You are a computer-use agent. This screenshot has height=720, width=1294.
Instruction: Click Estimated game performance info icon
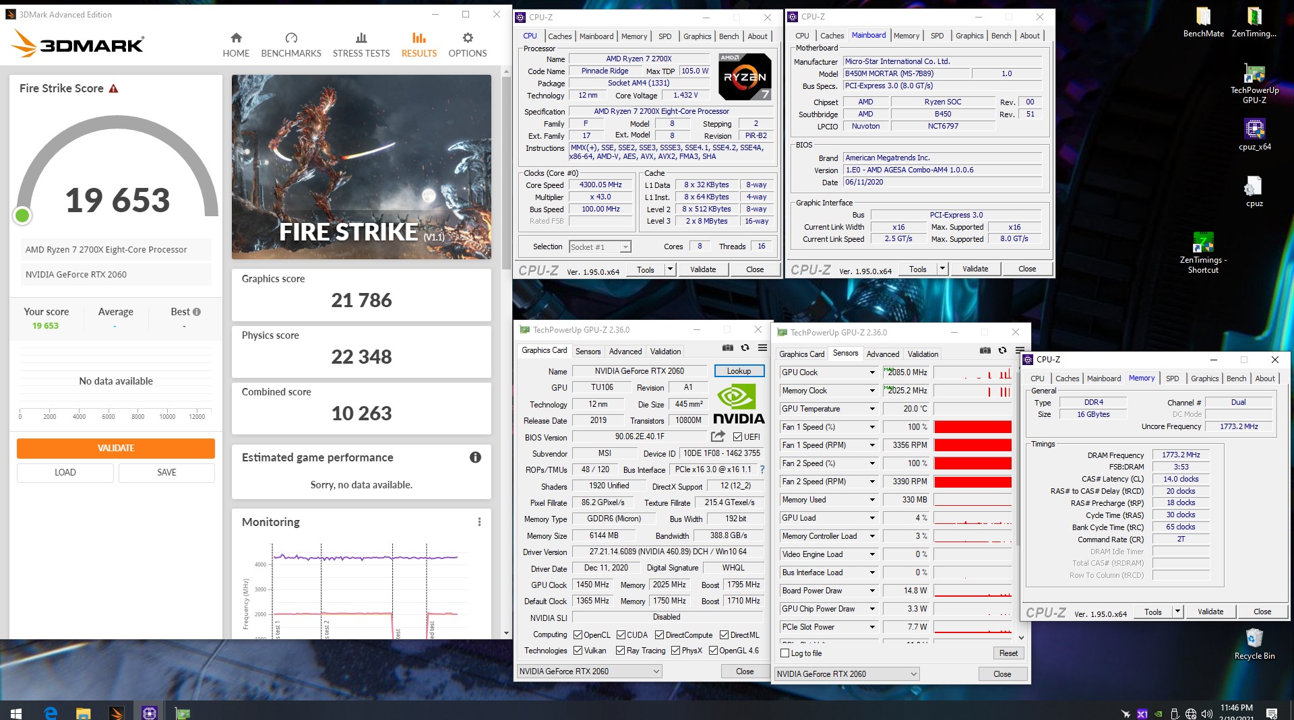click(x=475, y=457)
